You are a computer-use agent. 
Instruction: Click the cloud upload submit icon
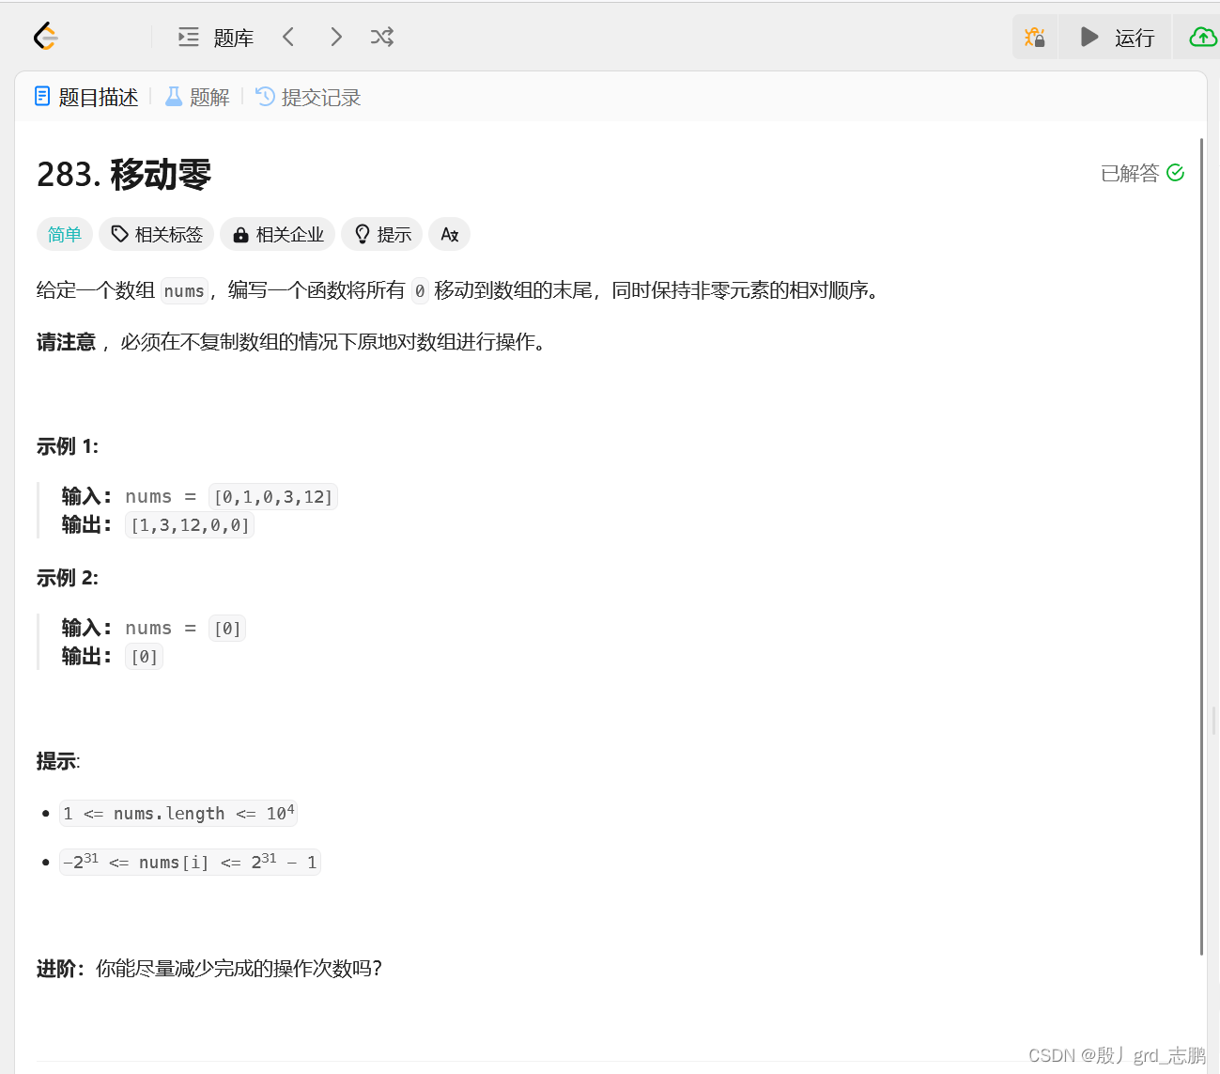(1202, 38)
